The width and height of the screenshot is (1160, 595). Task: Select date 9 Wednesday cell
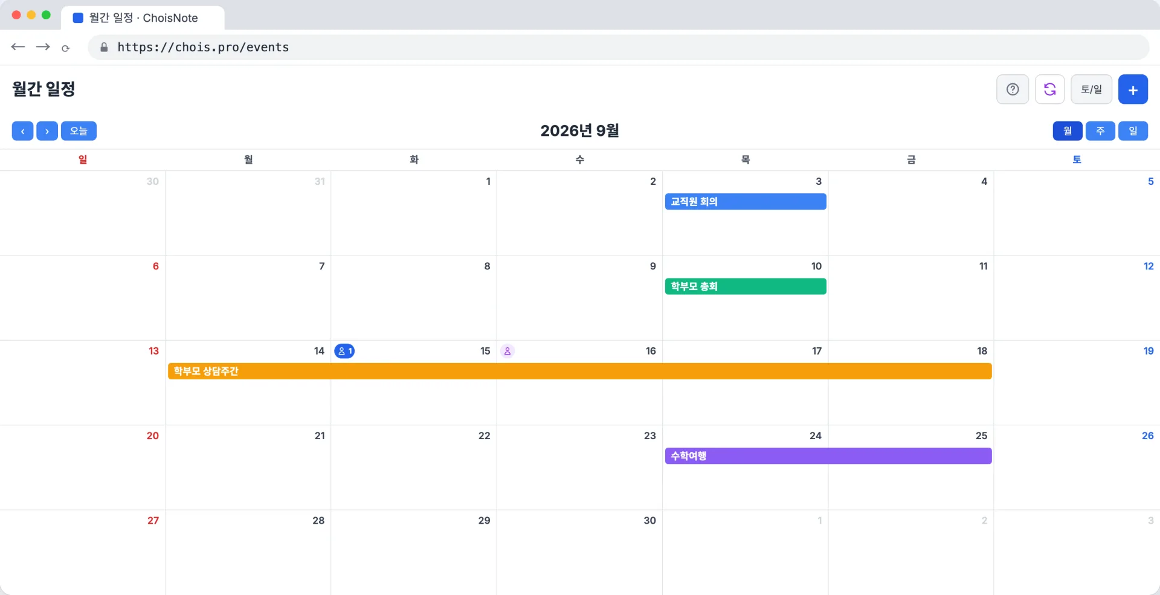[579, 298]
